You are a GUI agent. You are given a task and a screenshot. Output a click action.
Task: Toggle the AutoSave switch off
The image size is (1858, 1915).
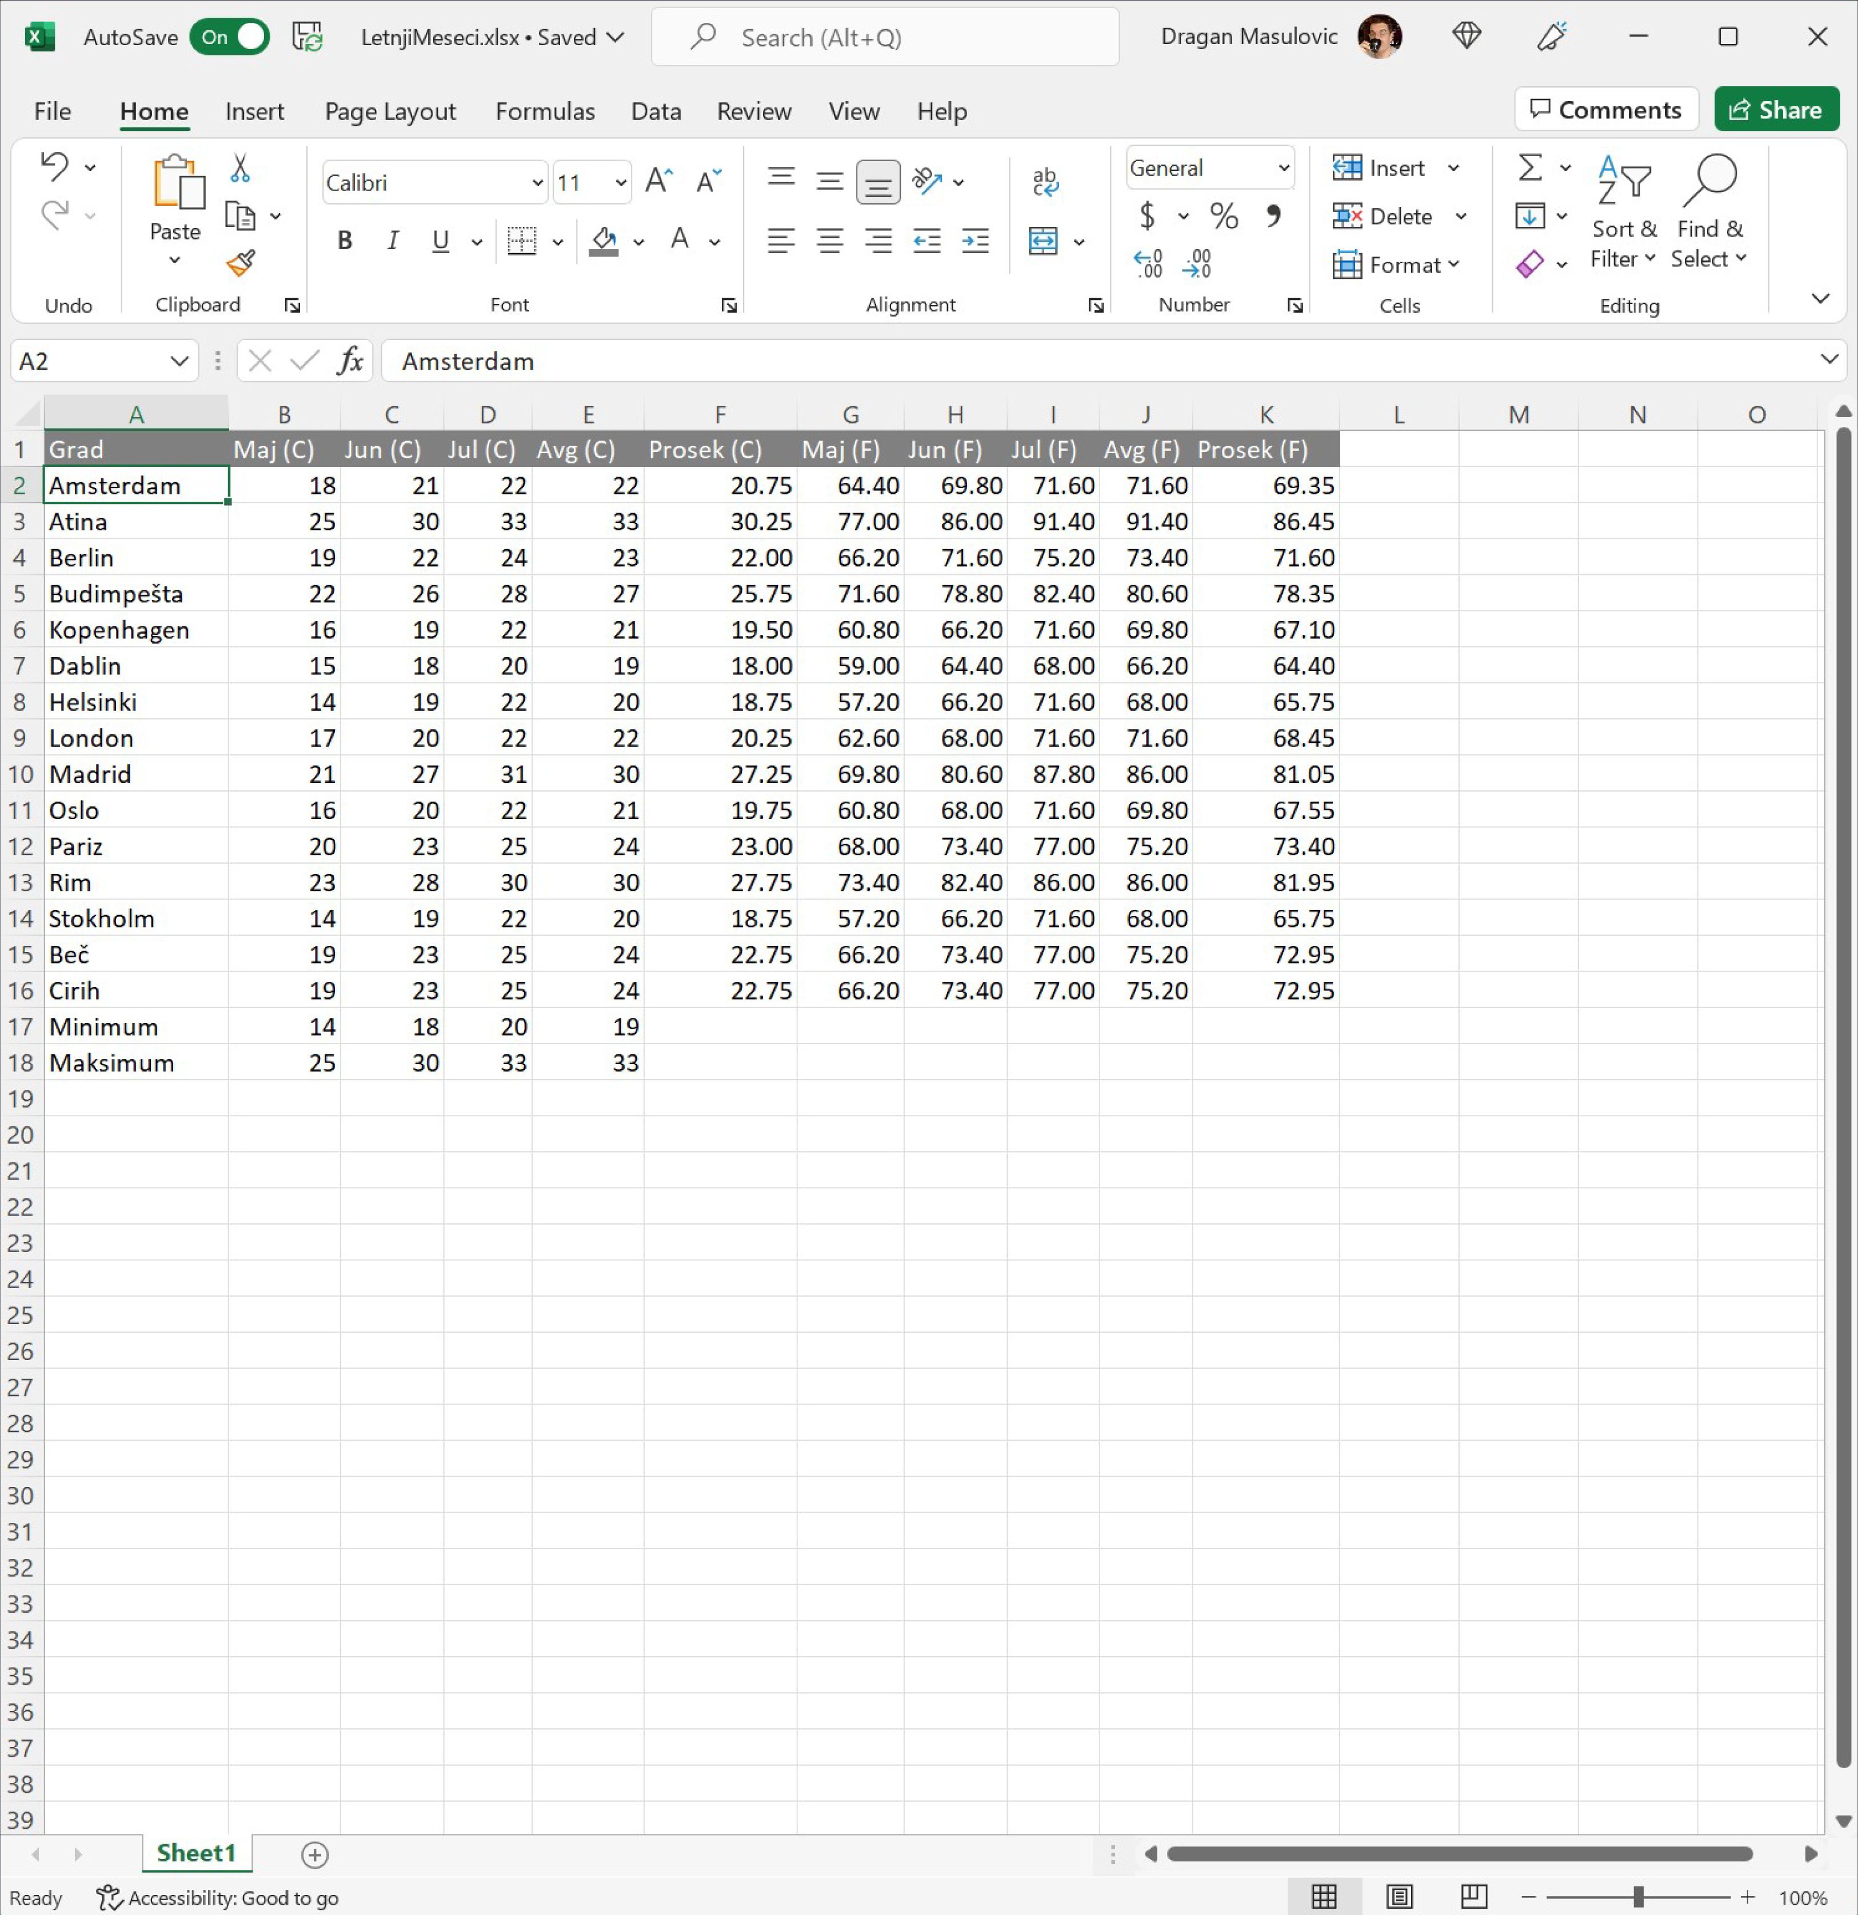pos(230,37)
